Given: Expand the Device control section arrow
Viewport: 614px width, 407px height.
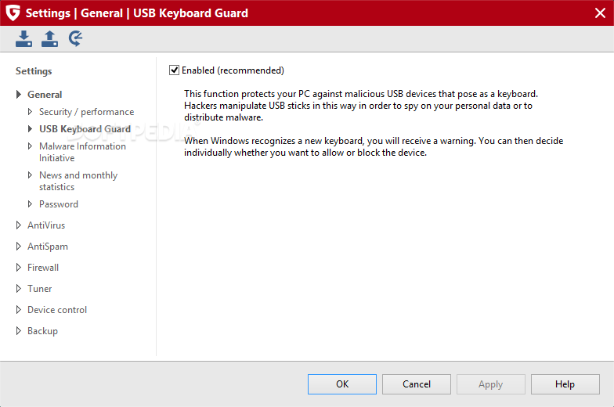Looking at the screenshot, I should 19,310.
